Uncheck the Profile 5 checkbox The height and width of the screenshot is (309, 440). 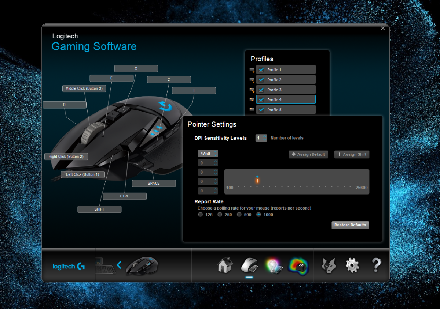pyautogui.click(x=261, y=109)
